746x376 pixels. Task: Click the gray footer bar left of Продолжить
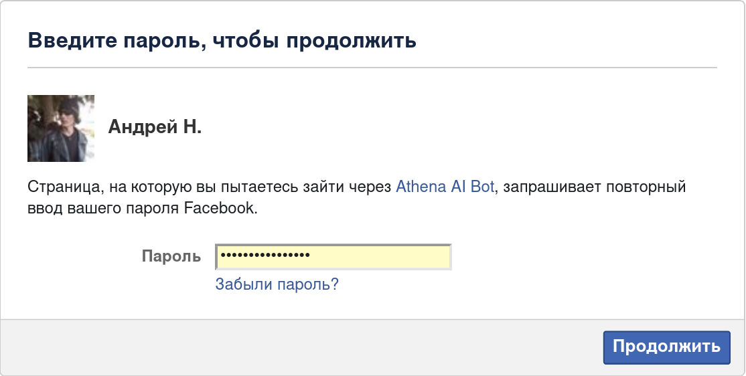pyautogui.click(x=301, y=347)
